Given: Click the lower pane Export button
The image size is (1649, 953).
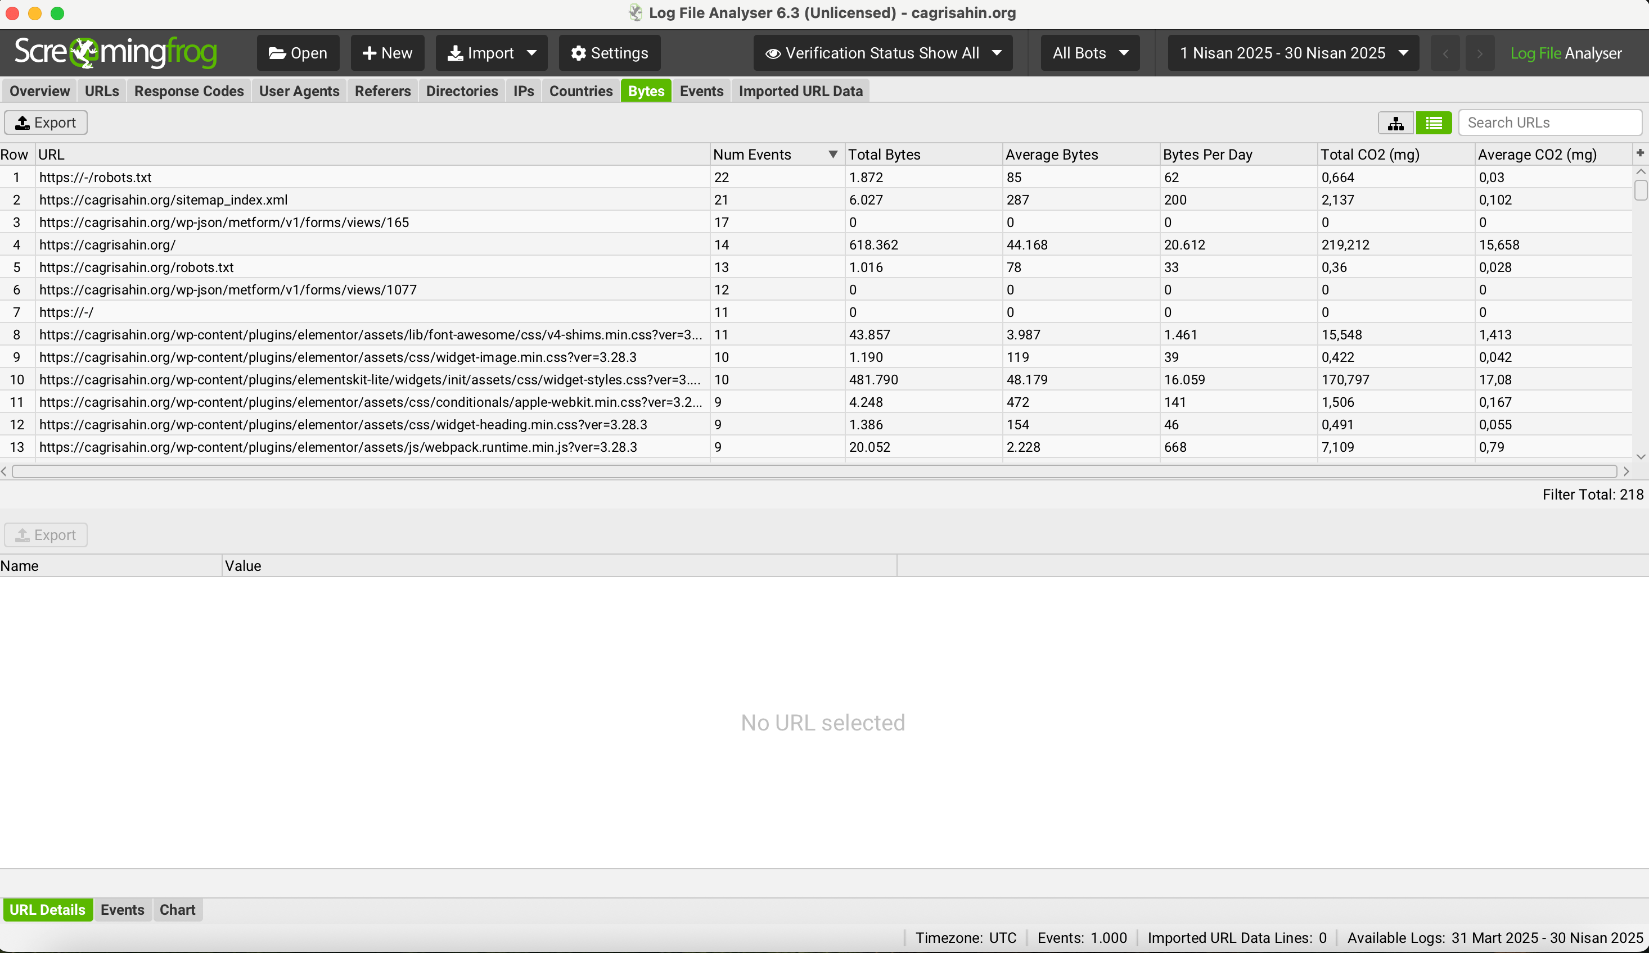Looking at the screenshot, I should point(46,535).
